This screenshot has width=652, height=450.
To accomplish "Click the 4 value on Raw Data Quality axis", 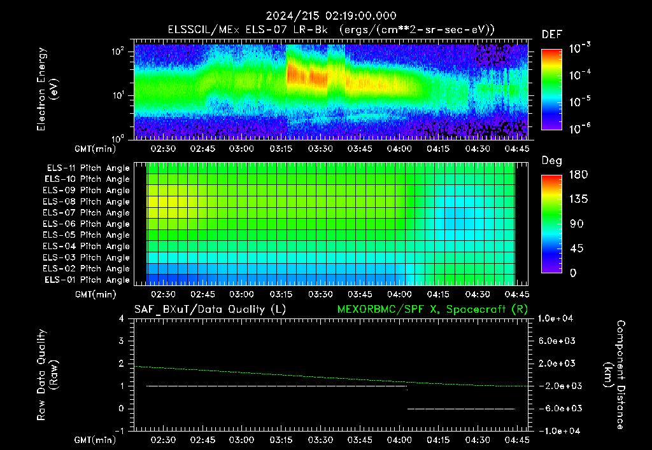I will pos(122,318).
